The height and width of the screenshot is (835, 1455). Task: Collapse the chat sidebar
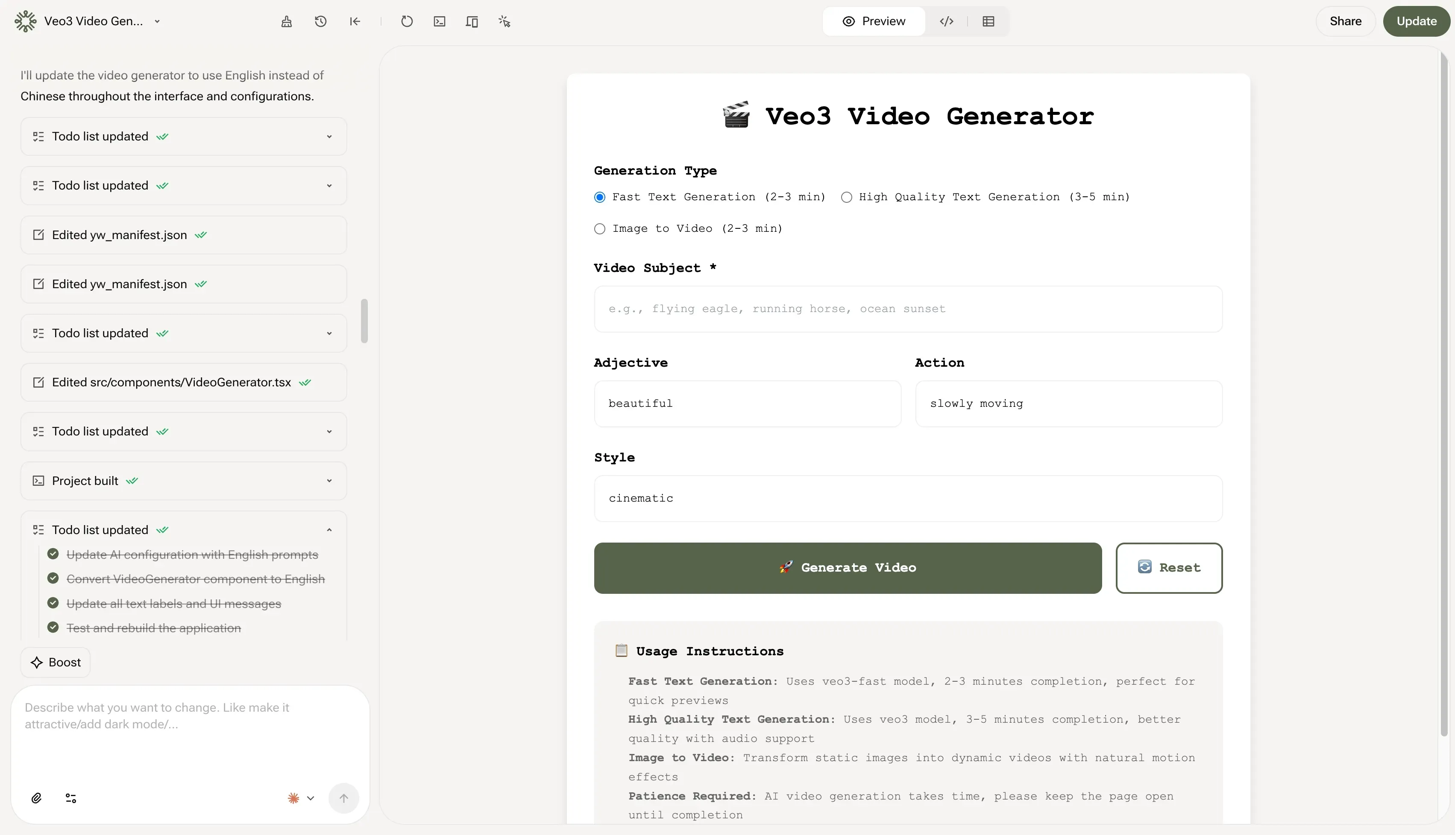tap(355, 21)
